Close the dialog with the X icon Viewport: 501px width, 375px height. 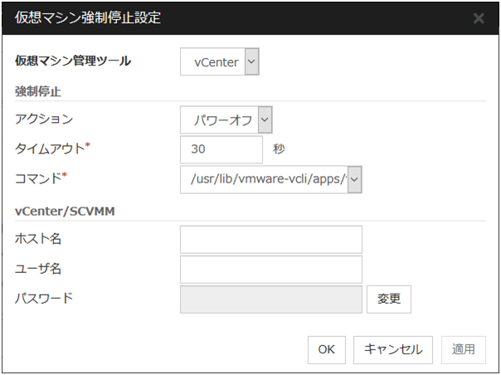479,17
